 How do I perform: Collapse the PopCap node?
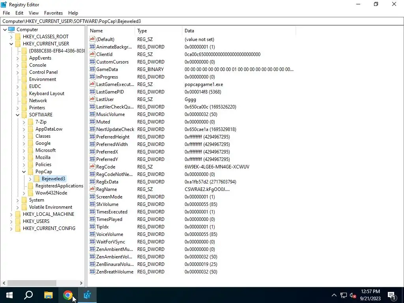coord(24,172)
